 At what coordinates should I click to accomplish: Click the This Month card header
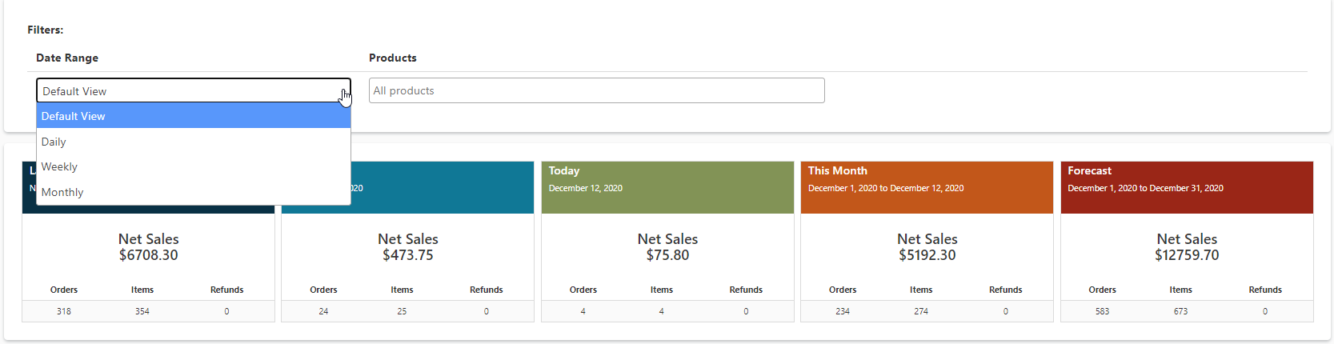(x=926, y=187)
